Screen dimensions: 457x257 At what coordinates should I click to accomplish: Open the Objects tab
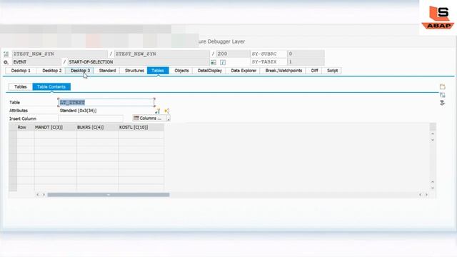click(x=181, y=71)
